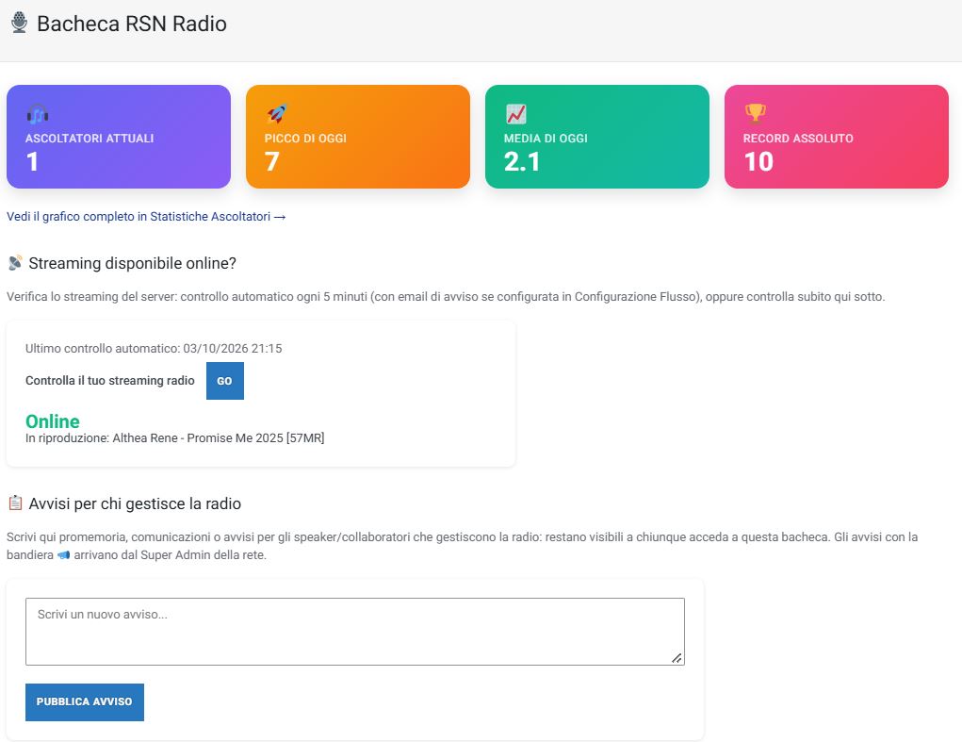This screenshot has height=742, width=962.
Task: Click the 'ASCOLTATORI ATTUALI' card label
Action: (90, 139)
